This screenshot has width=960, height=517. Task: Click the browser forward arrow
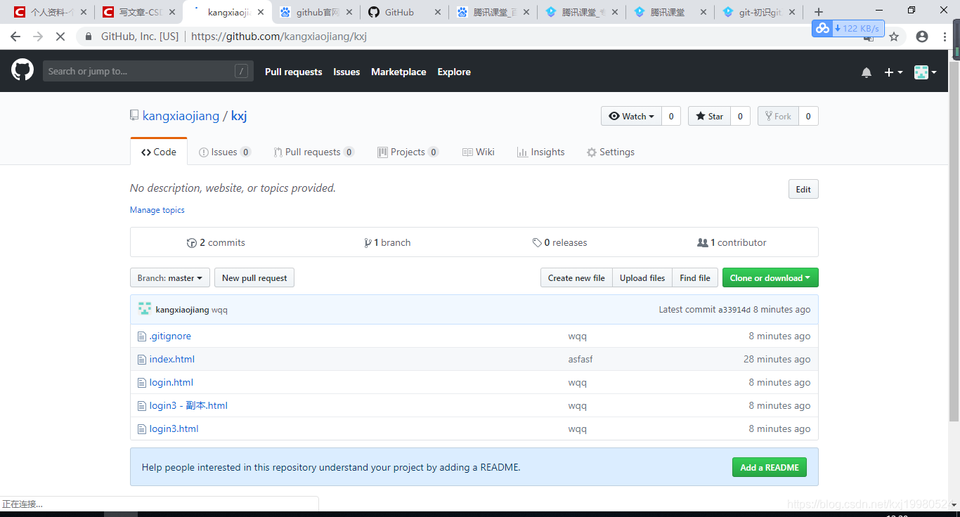[x=38, y=37]
